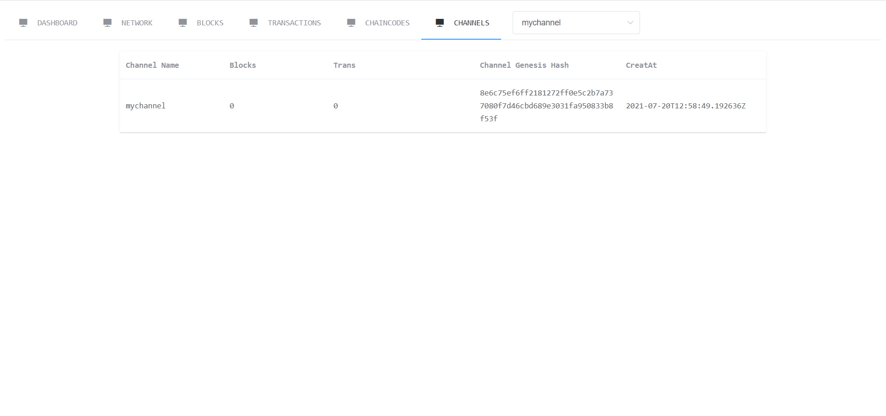Click the CreatAt timestamp cell
886x416 pixels.
685,106
